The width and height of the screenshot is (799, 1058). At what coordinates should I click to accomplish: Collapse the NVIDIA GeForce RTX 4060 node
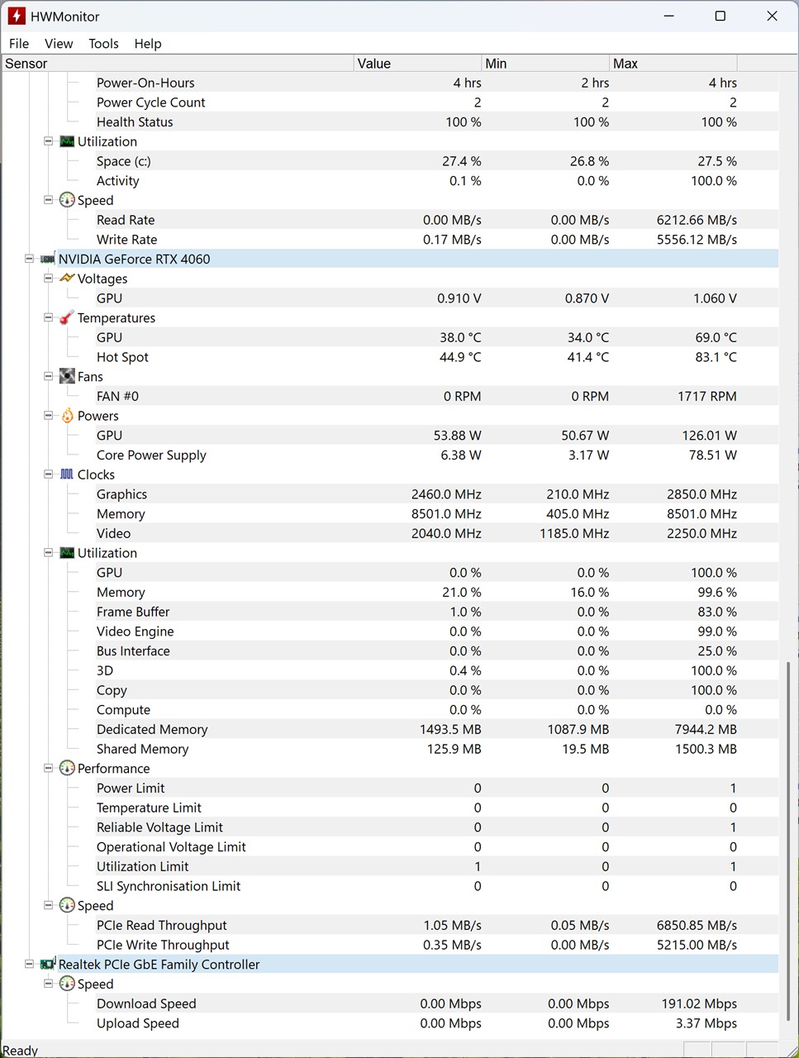(x=30, y=260)
